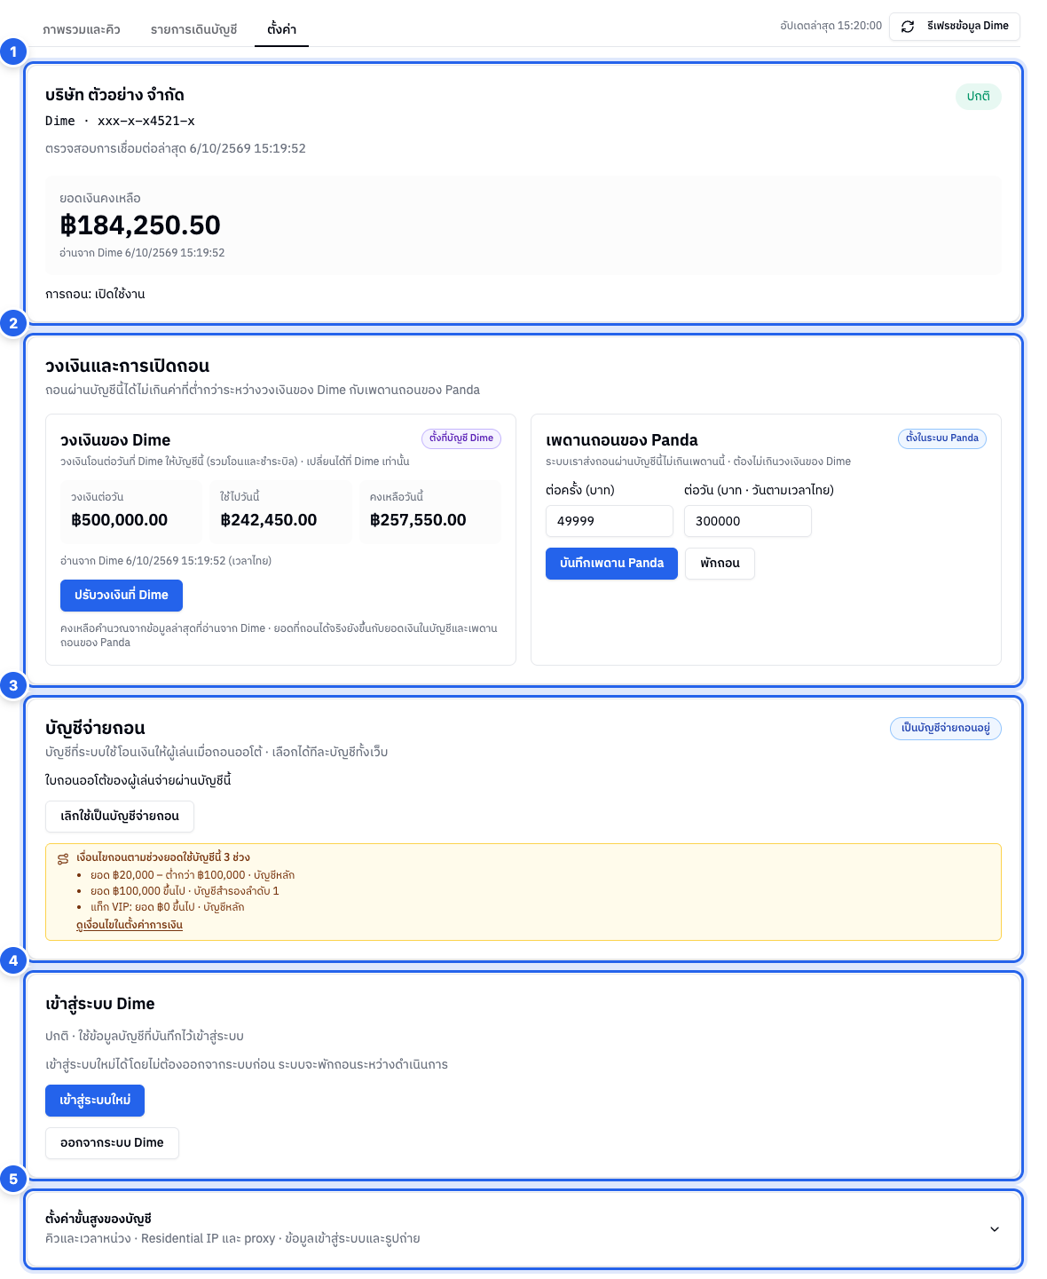Click the เข้าสู่ระบบใหม่ button
Image resolution: width=1047 pixels, height=1279 pixels.
pos(95,1101)
